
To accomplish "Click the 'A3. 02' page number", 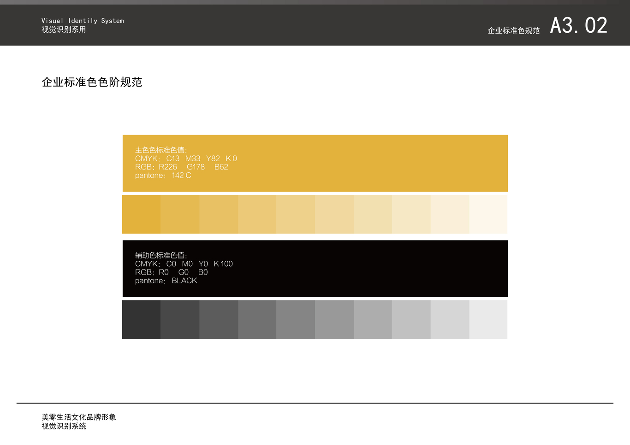I will tap(579, 25).
